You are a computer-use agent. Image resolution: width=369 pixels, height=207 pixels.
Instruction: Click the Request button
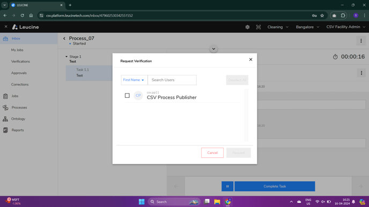[x=238, y=153]
